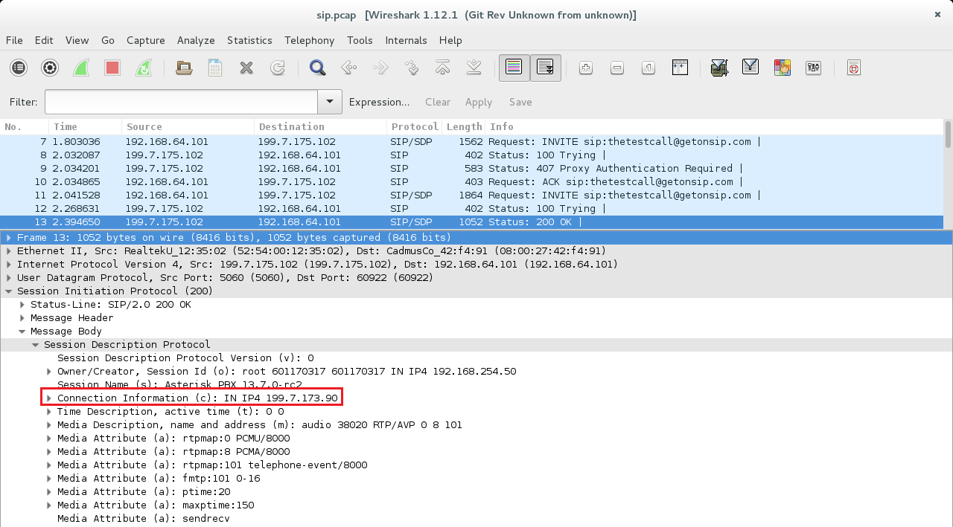The width and height of the screenshot is (953, 527).
Task: Select packet 10 ACK request row
Action: click(x=471, y=182)
